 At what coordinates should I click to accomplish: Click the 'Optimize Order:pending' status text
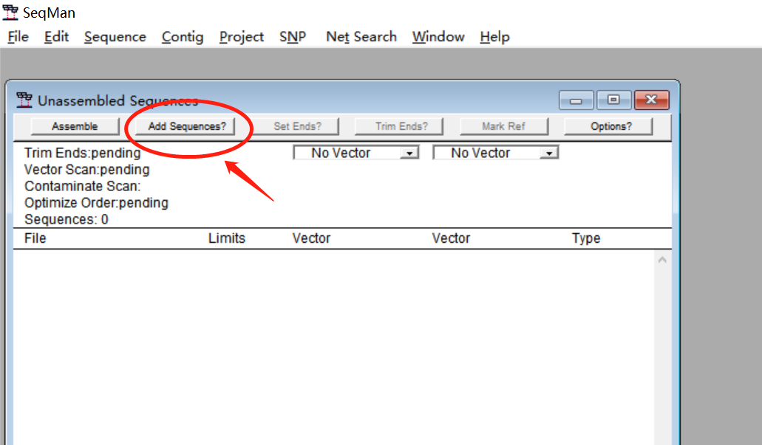(x=96, y=203)
